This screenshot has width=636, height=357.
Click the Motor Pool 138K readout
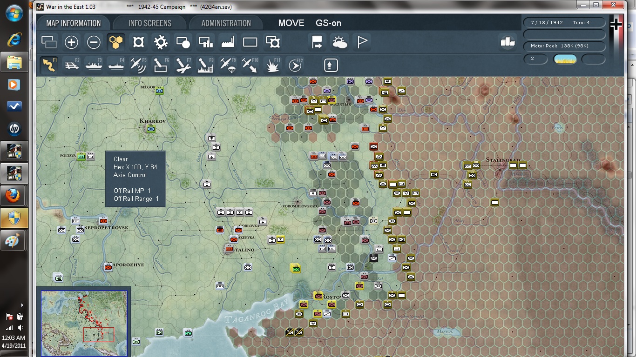(x=564, y=46)
